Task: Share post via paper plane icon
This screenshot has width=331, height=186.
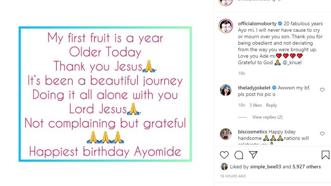Action: click(253, 155)
